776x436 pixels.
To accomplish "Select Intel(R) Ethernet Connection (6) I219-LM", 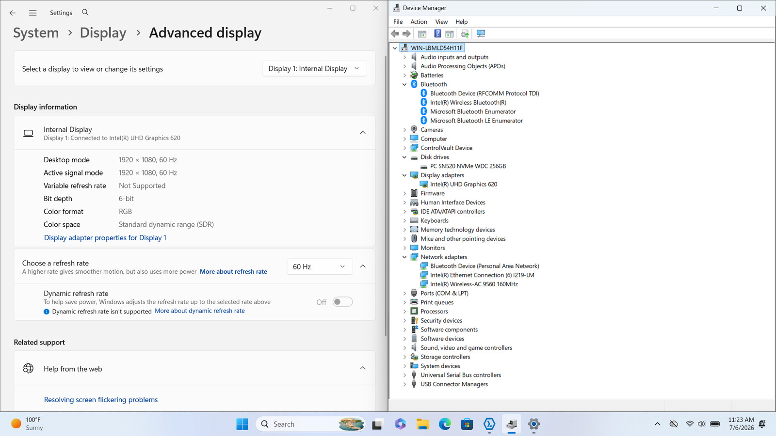I will (482, 275).
